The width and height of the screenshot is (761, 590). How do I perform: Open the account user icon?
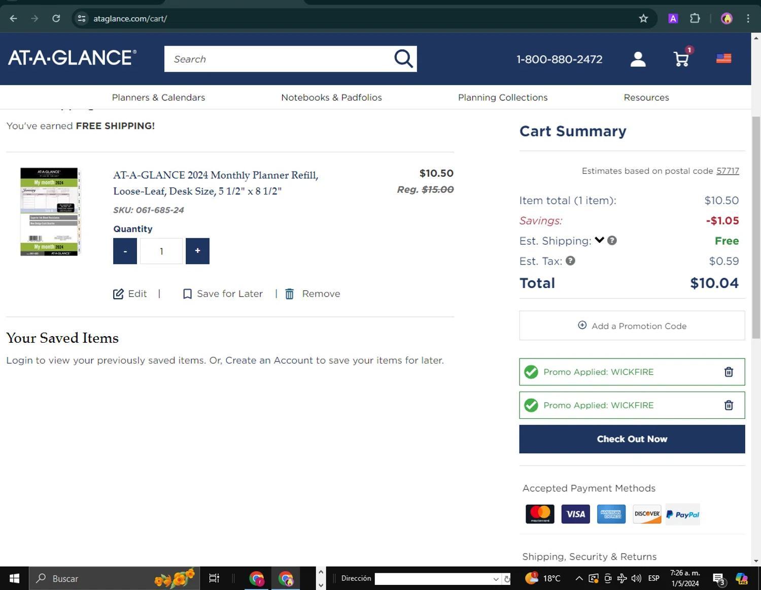(x=638, y=59)
